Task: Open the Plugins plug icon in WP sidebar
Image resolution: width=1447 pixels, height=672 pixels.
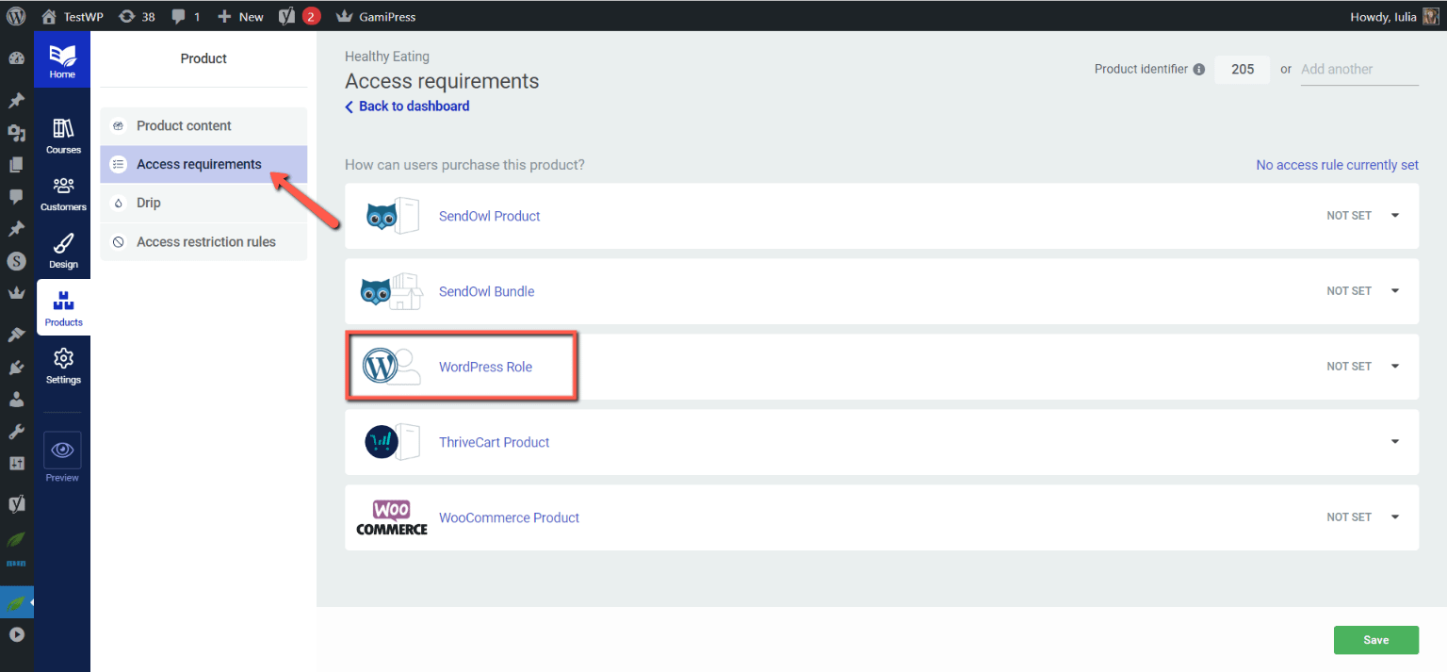Action: coord(16,367)
